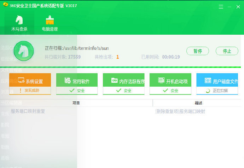
Task: Click the title 360安全卫士国产系统适配专版 V1017
Action: (43, 6)
